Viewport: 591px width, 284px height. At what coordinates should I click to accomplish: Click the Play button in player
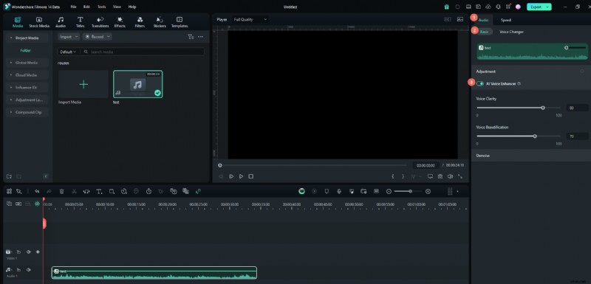242,176
